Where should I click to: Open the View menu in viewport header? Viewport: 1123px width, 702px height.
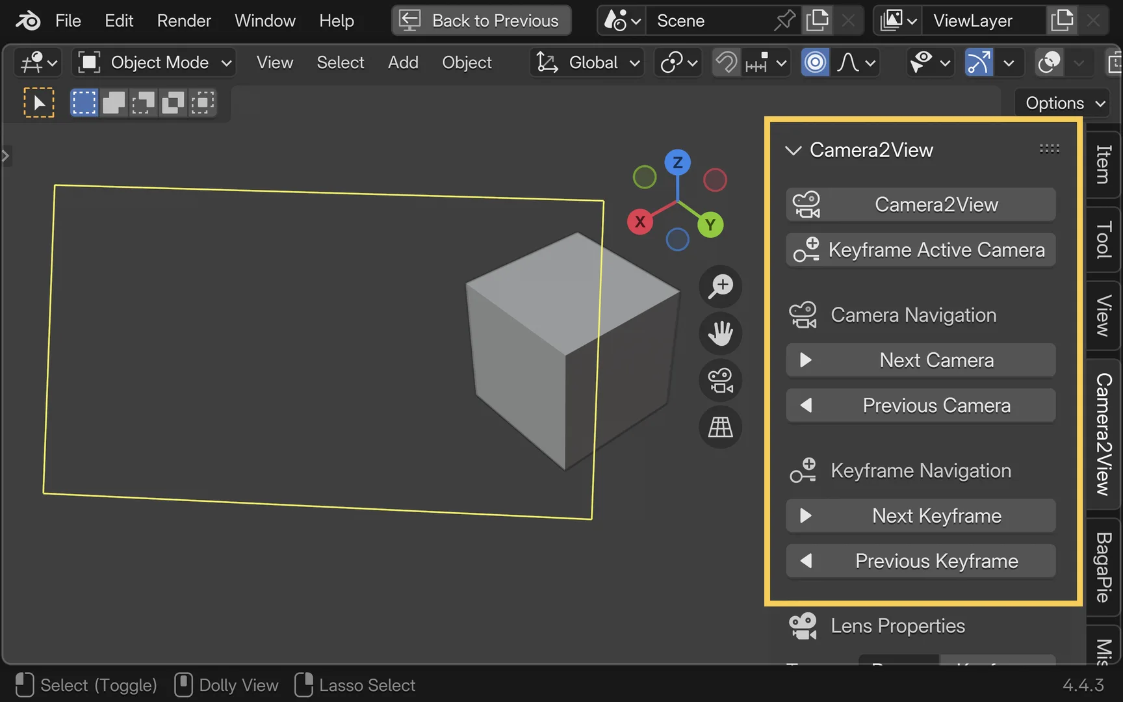point(275,63)
